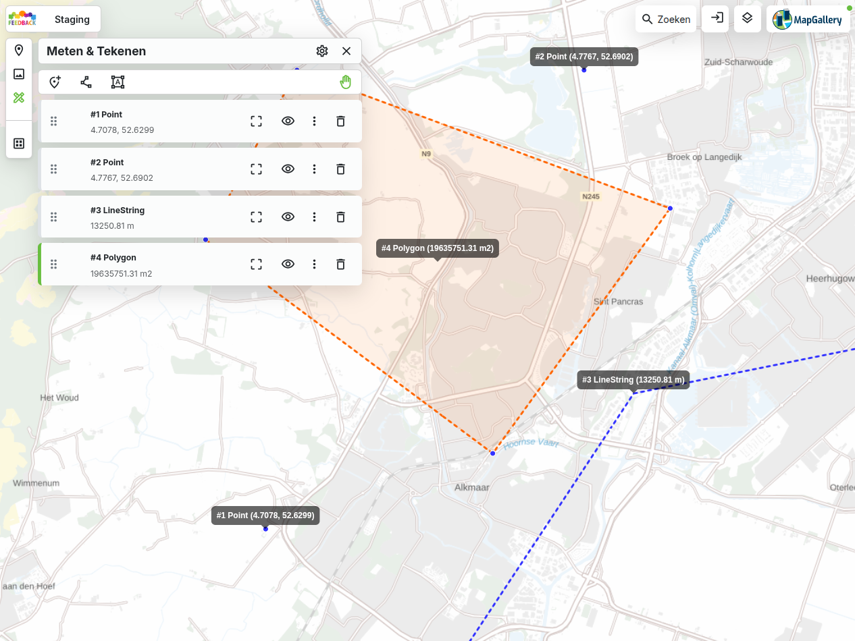This screenshot has height=641, width=855.
Task: Close the Meten & Tekenen panel
Action: click(x=346, y=51)
